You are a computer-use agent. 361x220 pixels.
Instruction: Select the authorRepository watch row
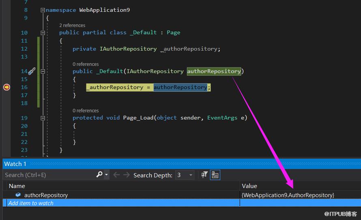(182, 195)
